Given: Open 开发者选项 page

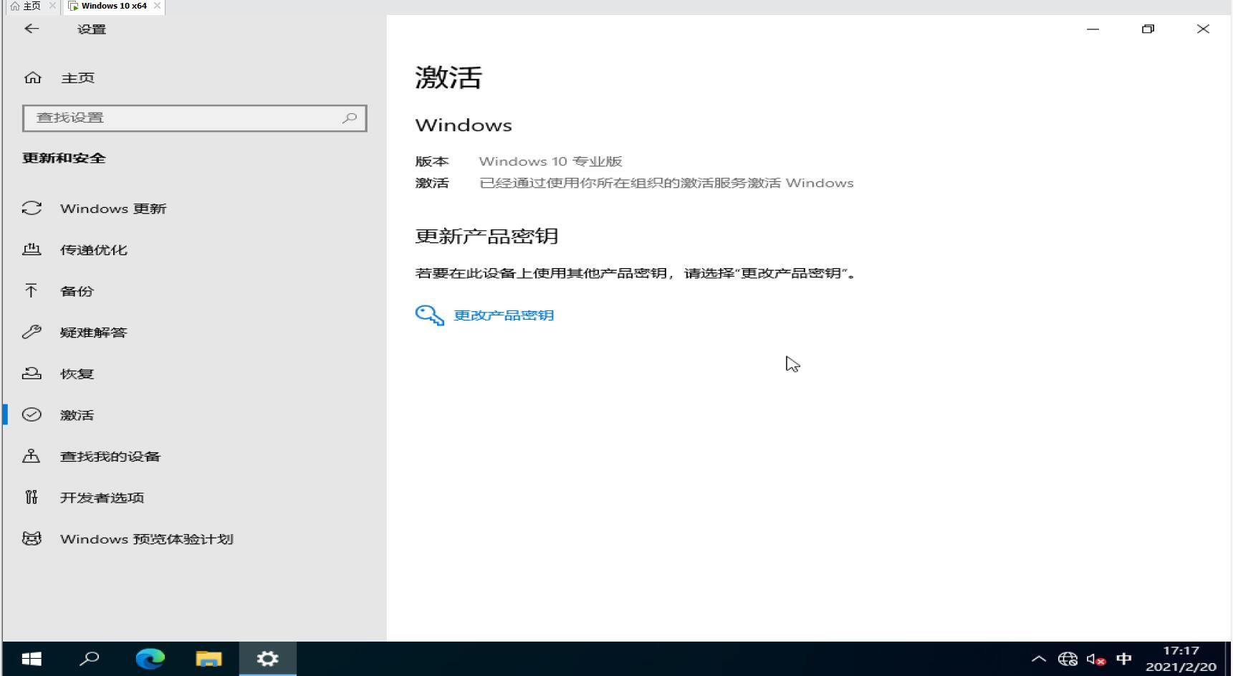Looking at the screenshot, I should pos(102,498).
